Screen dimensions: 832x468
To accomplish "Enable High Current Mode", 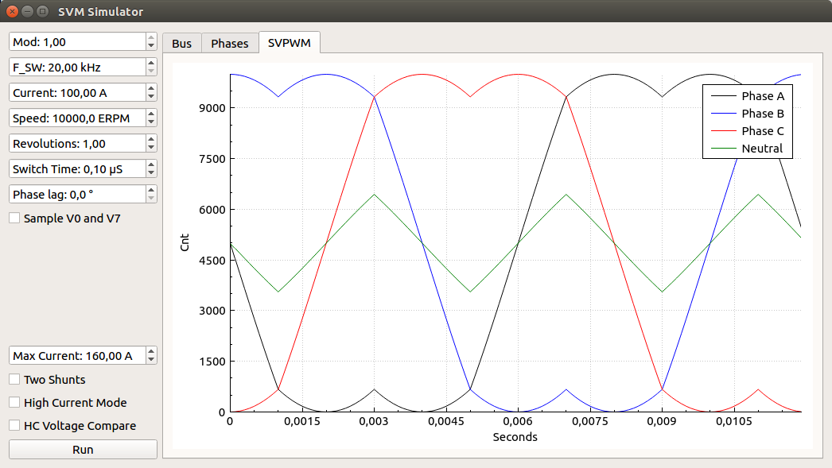I will coord(14,403).
